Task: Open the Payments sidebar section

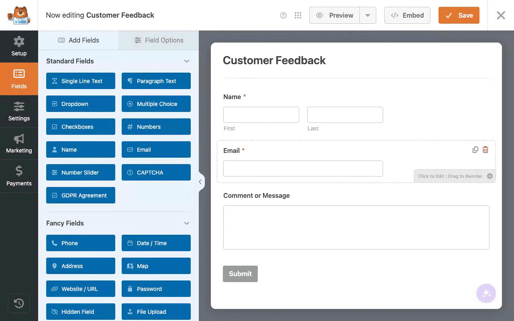Action: 19,176
